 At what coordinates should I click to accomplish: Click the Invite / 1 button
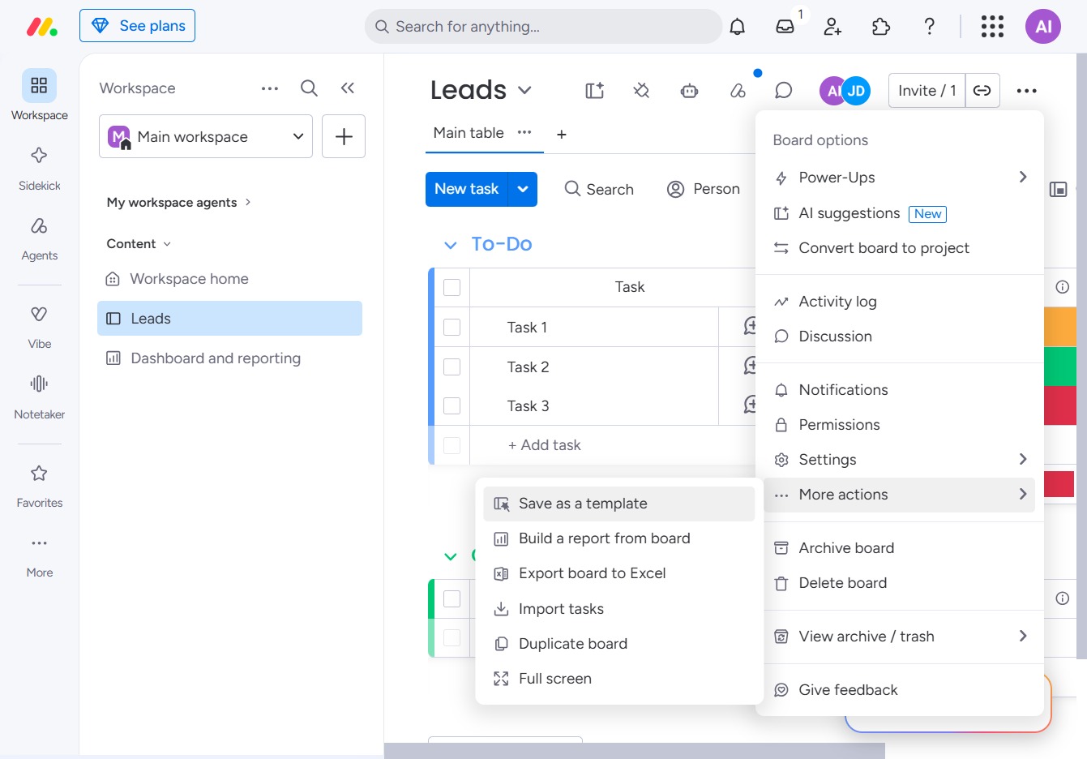(927, 91)
